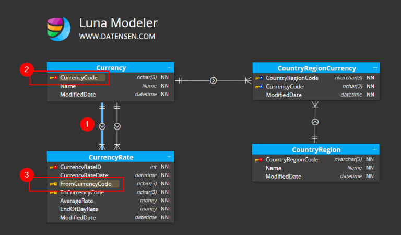Click nchar(3) datatype of Currency CurrencyCode
The width and height of the screenshot is (401, 235).
click(147, 77)
